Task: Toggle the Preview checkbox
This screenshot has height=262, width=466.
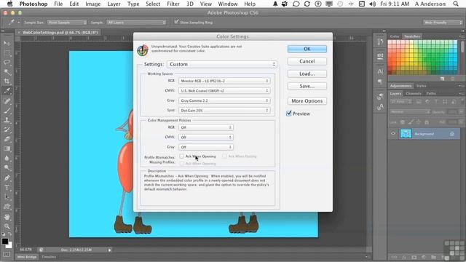Action: [x=289, y=114]
